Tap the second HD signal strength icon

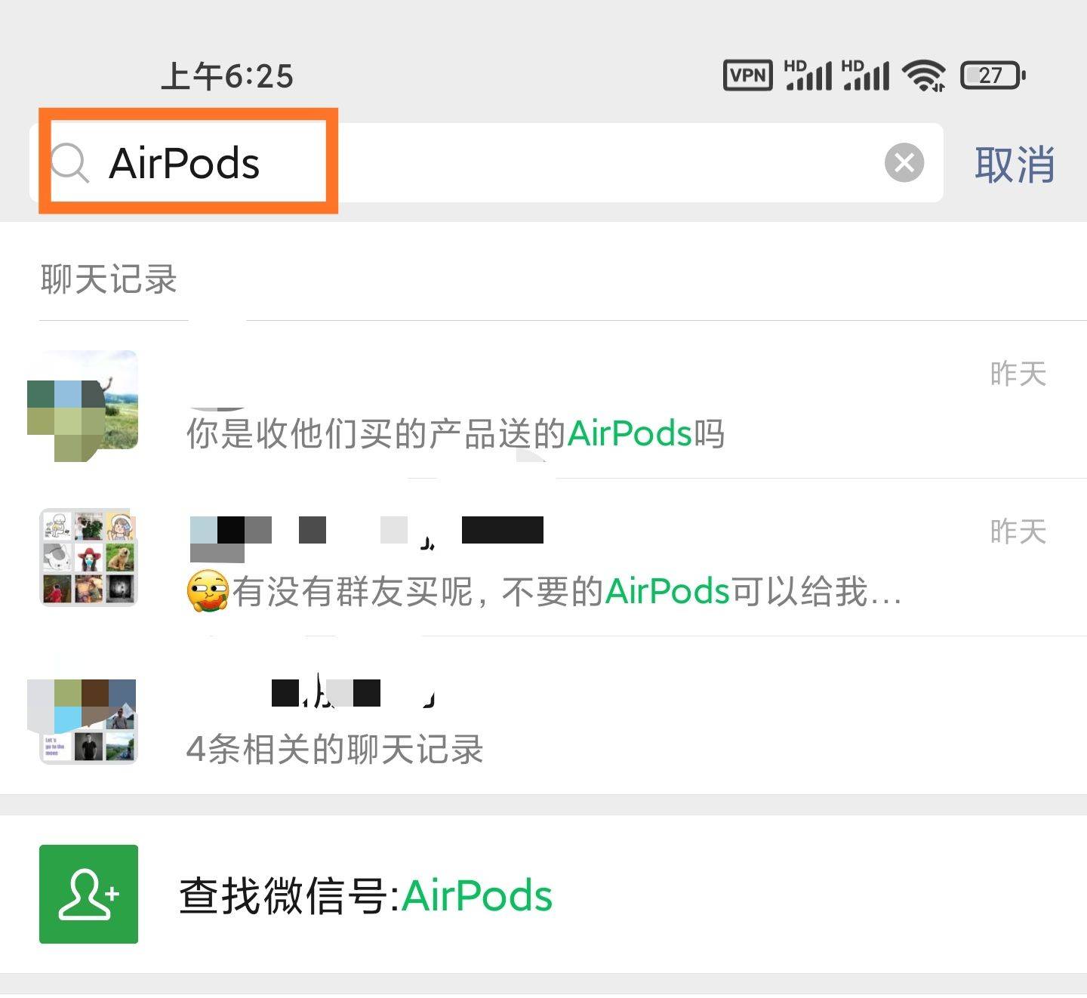[x=866, y=75]
